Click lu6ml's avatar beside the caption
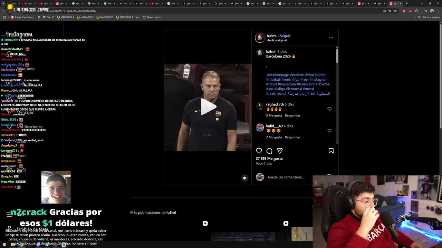Screen dimensions: 442x248 [260, 53]
